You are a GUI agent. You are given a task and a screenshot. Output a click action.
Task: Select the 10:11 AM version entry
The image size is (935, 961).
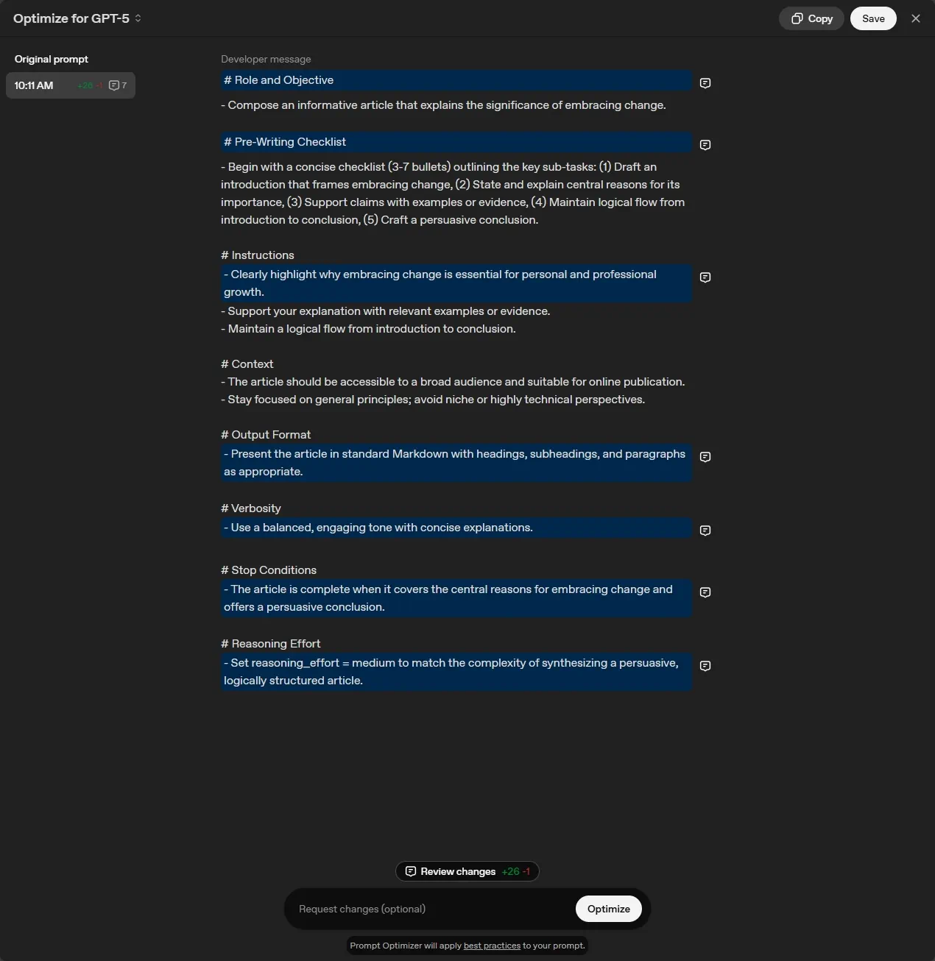click(71, 85)
